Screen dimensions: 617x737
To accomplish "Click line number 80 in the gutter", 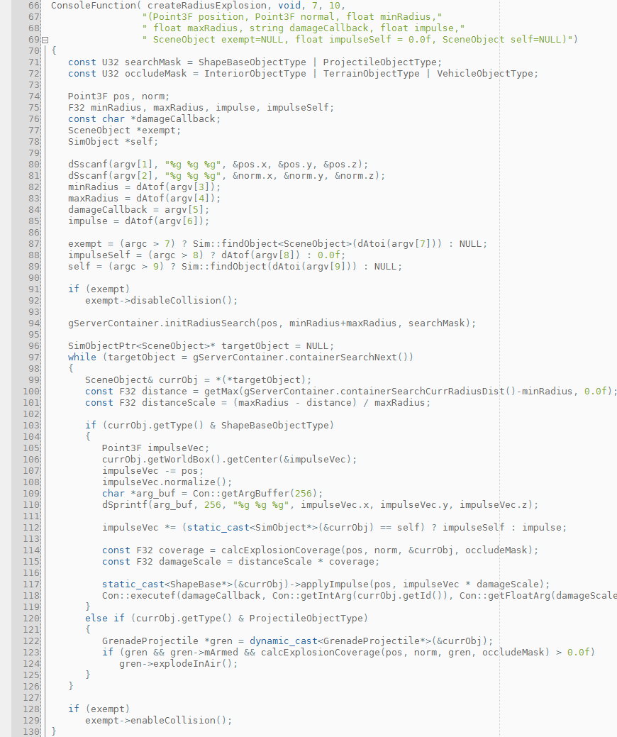I will (x=34, y=165).
